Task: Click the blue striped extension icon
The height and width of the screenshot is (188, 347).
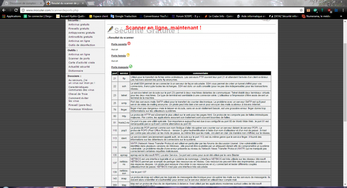Action: tap(336, 10)
